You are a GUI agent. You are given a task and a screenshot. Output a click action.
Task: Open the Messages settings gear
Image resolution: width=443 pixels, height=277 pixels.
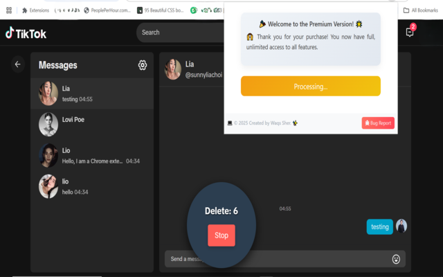point(143,65)
